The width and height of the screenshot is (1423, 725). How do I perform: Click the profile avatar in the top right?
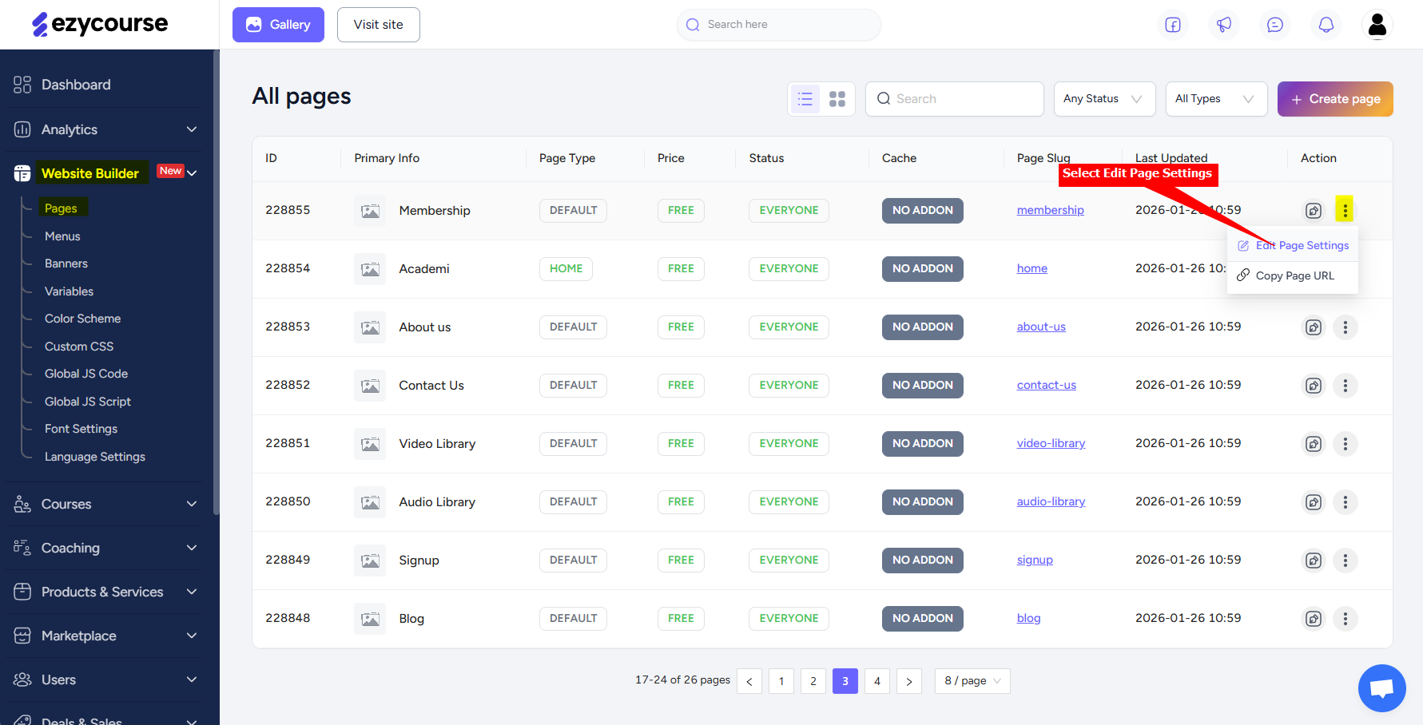[1377, 25]
